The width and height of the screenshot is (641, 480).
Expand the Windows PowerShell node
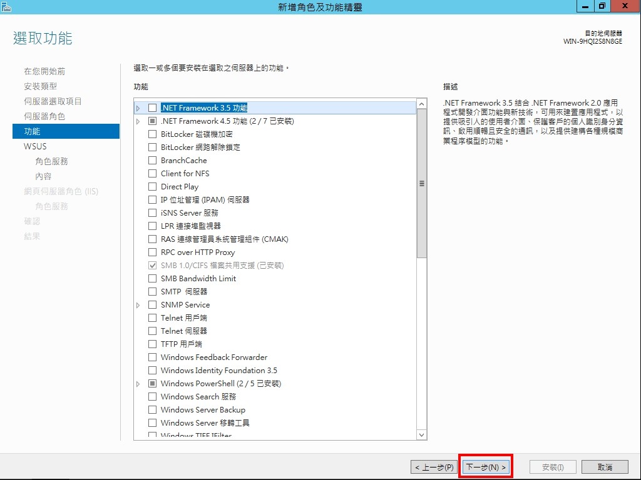point(138,384)
